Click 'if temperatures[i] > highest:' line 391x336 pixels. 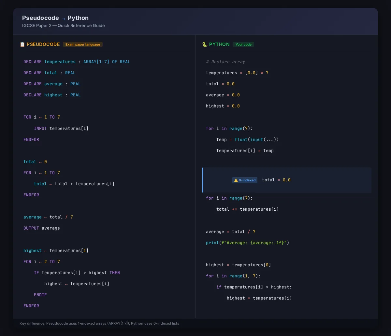pyautogui.click(x=254, y=287)
